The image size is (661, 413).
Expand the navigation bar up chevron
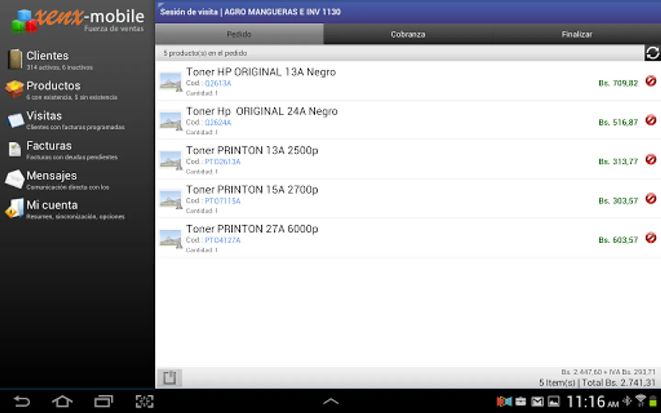(330, 402)
